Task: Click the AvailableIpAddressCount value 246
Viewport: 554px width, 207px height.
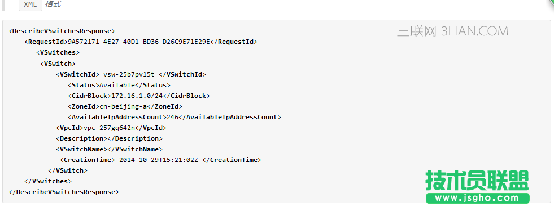Action: click(x=172, y=117)
